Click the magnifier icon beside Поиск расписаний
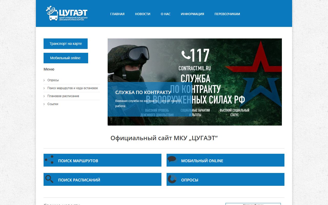This screenshot has height=205, width=328. tap(49, 179)
